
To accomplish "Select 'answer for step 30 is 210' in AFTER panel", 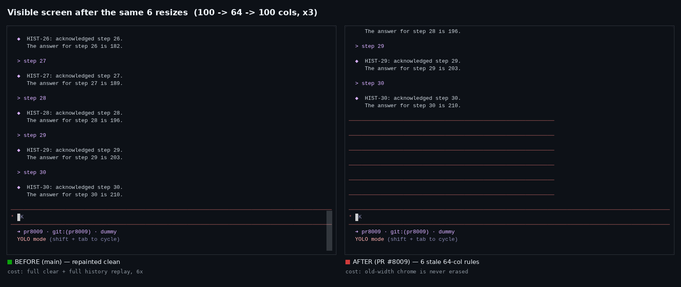I will pyautogui.click(x=418, y=106).
